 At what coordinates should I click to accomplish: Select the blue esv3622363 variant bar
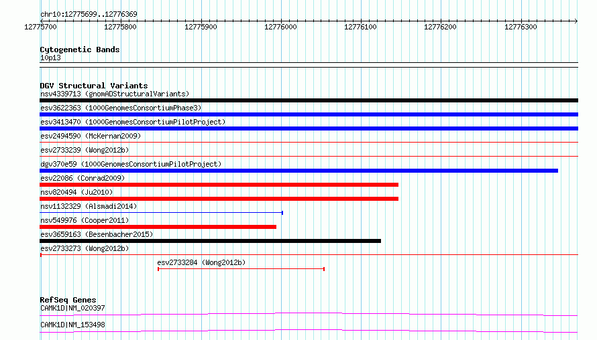pyautogui.click(x=309, y=114)
